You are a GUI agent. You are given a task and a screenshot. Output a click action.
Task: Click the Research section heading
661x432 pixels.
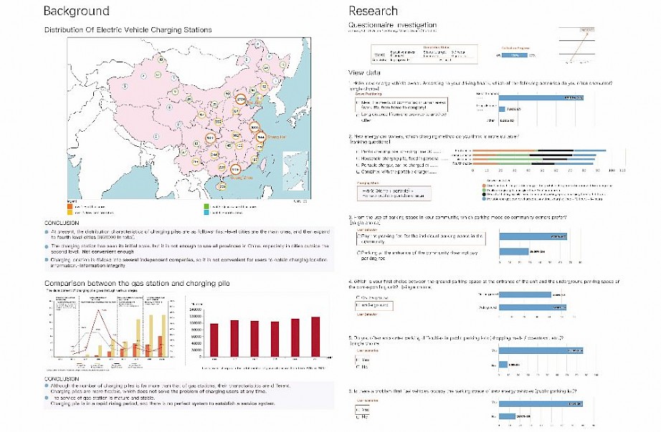[374, 11]
